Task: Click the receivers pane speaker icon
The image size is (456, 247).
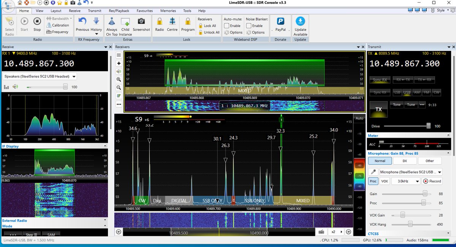Action: tap(119, 71)
